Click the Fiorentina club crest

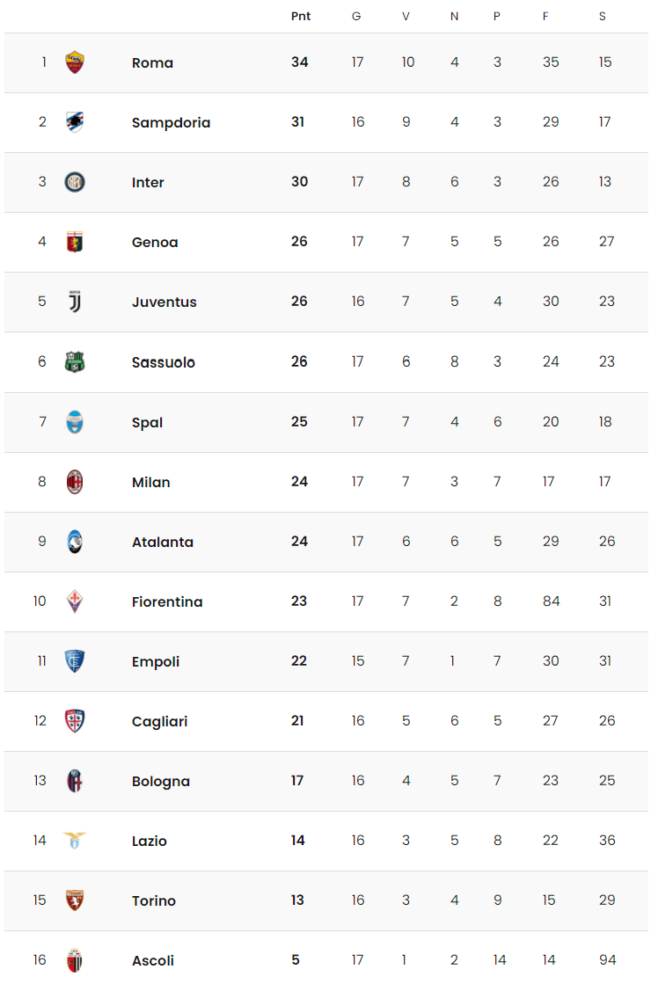click(x=75, y=601)
